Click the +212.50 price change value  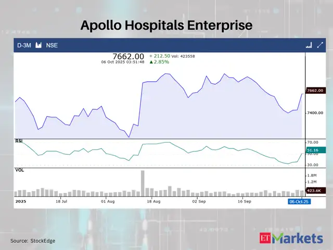click(160, 55)
